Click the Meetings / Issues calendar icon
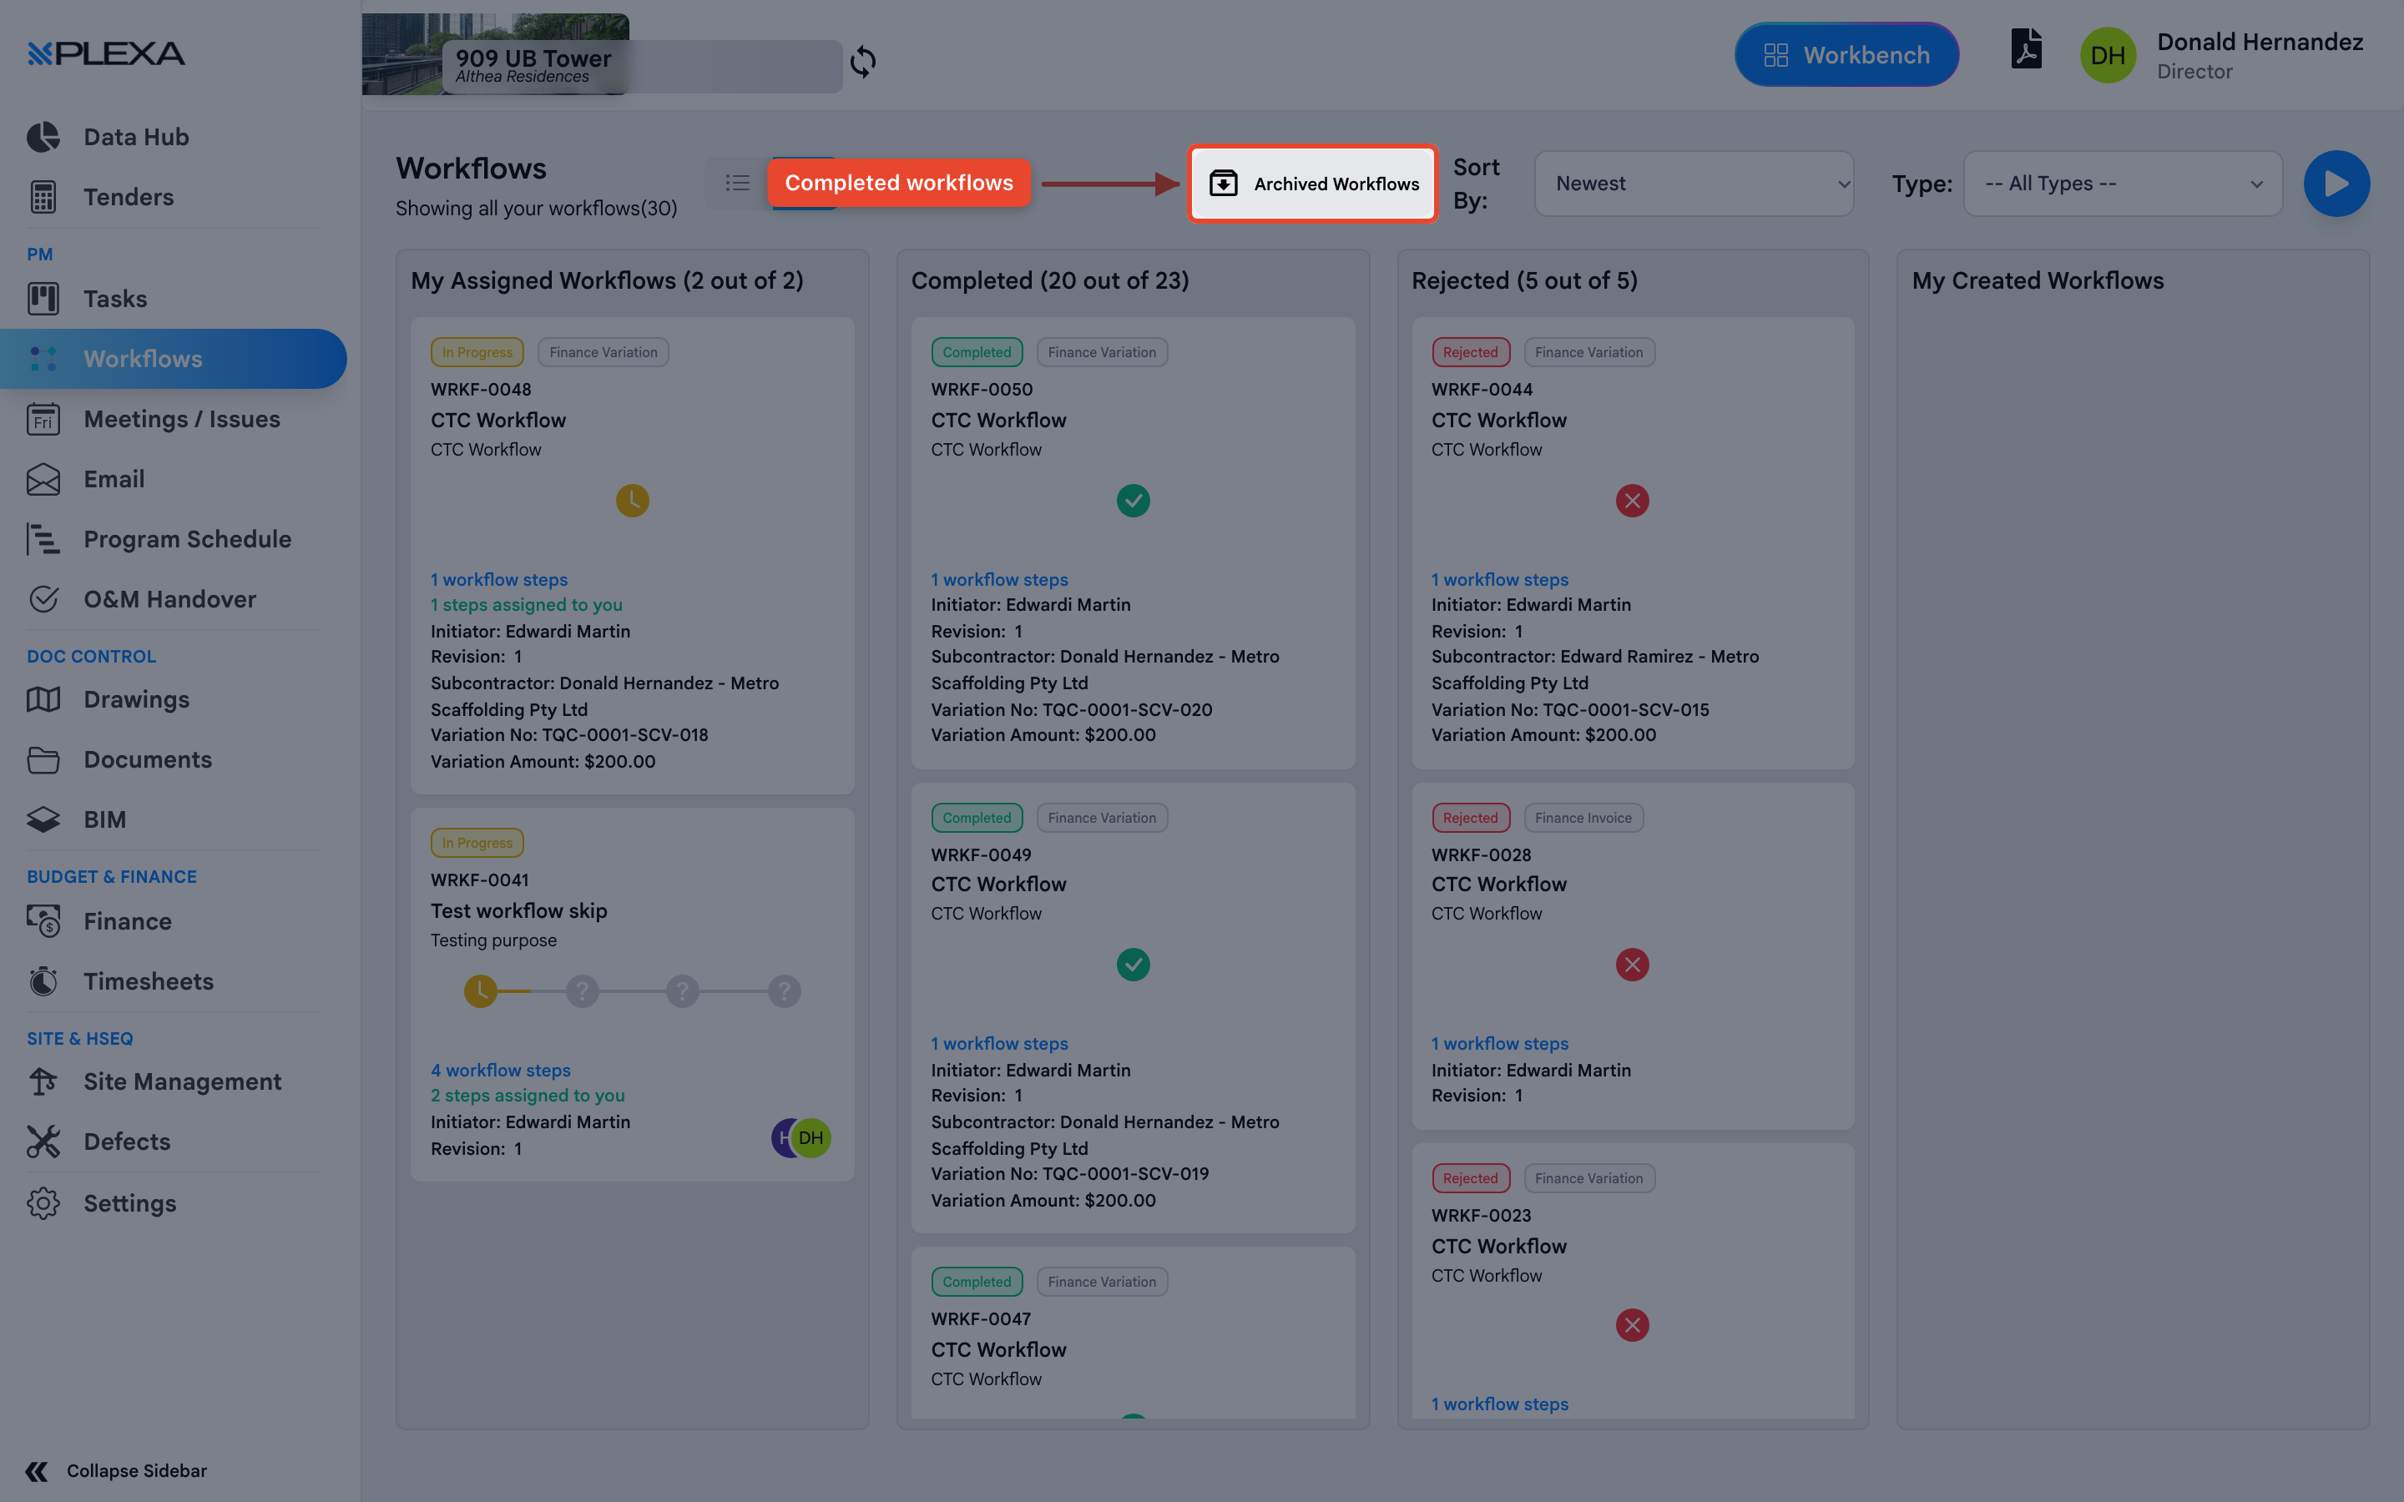 pyautogui.click(x=43, y=419)
